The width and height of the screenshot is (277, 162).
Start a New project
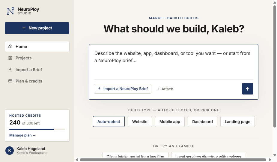click(x=37, y=28)
